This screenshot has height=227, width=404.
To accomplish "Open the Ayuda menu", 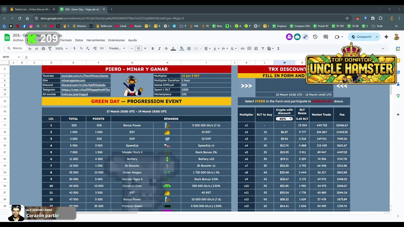I will [x=132, y=40].
